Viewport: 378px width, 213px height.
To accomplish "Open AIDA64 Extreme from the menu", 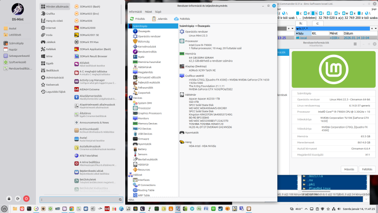I will pyautogui.click(x=87, y=89).
